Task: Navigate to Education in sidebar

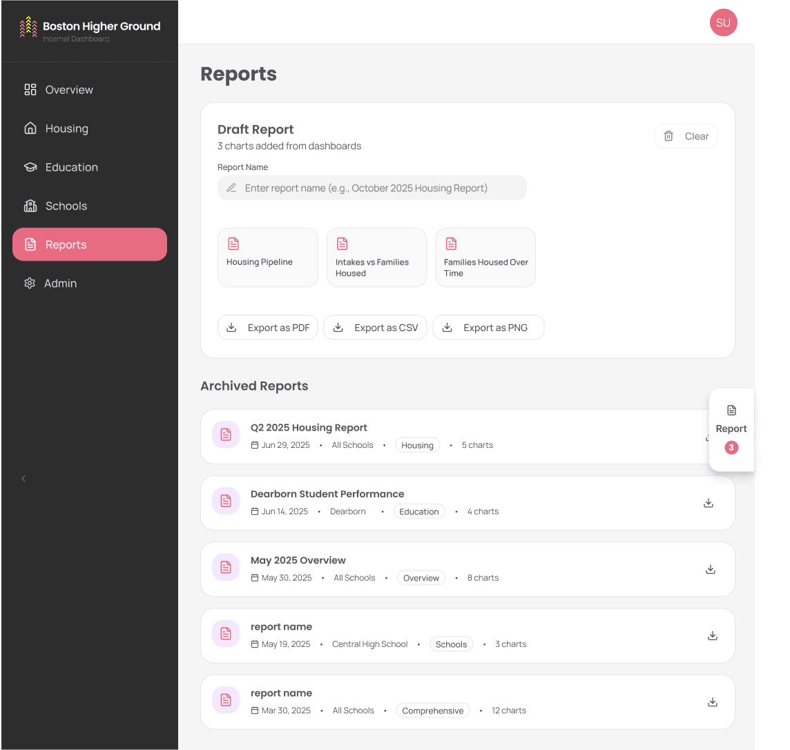Action: (71, 167)
